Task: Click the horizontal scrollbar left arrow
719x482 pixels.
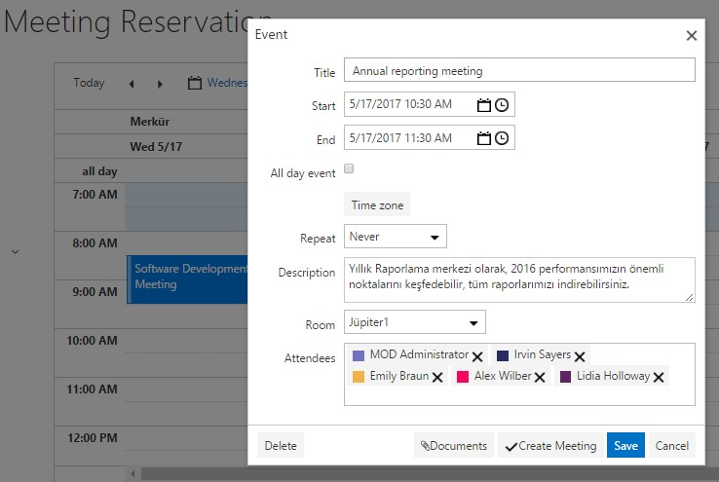Action: click(132, 473)
